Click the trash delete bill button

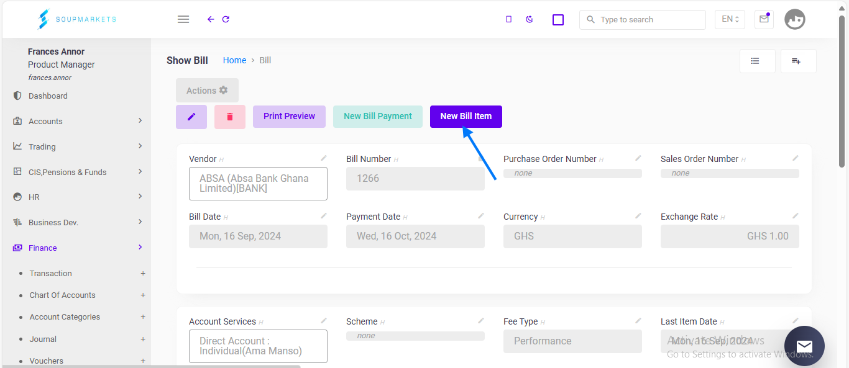tap(230, 117)
